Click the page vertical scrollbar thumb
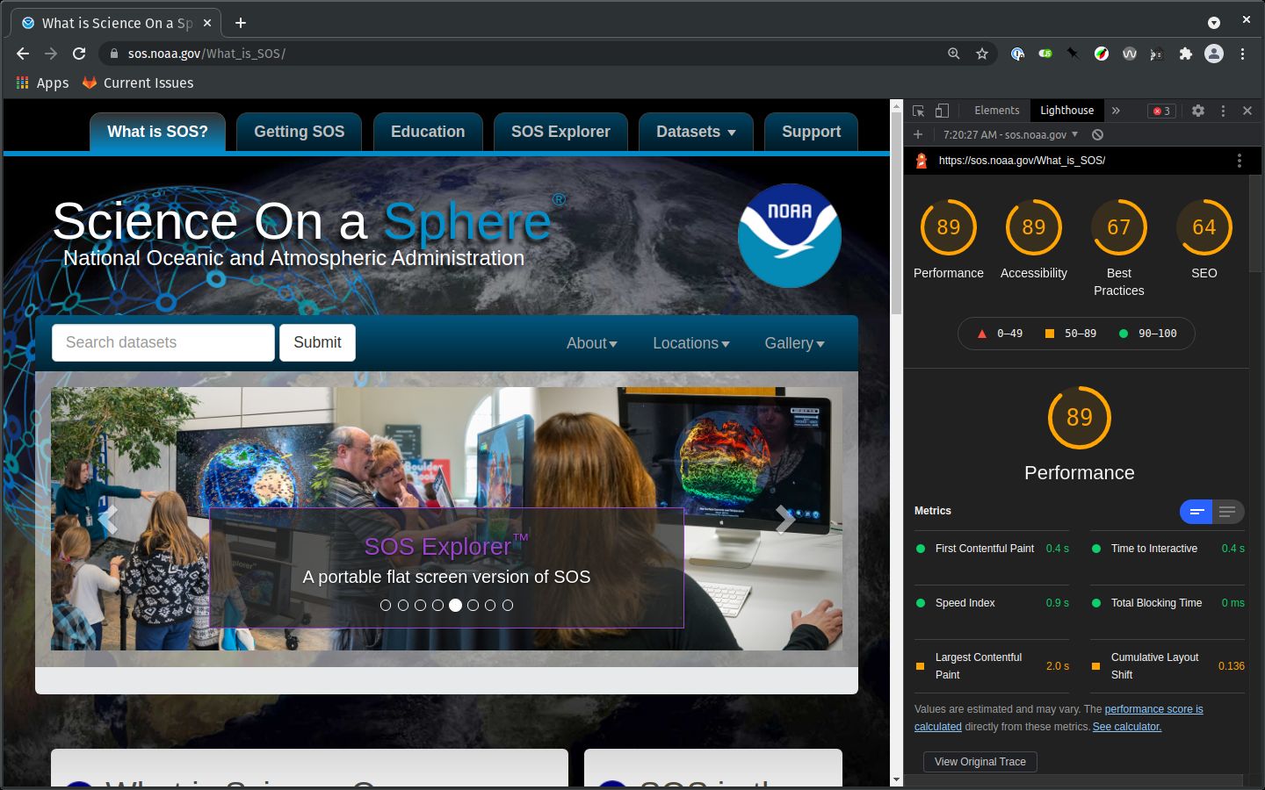Screen dimensions: 1265x790 click(896, 213)
